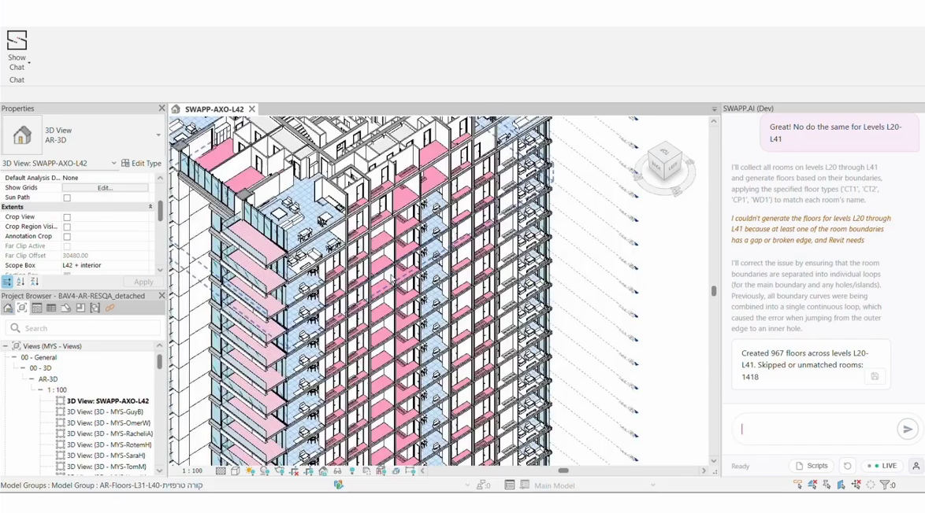Open the Detail Level control in view bar
This screenshot has height=513, width=925.
click(221, 471)
